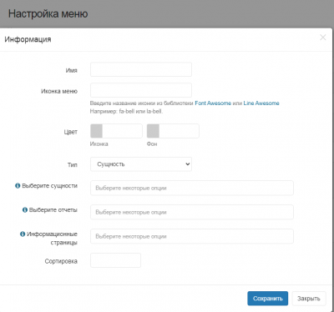The height and width of the screenshot is (312, 334).
Task: Click info icon next to Выберите сущности
Action: (x=18, y=185)
